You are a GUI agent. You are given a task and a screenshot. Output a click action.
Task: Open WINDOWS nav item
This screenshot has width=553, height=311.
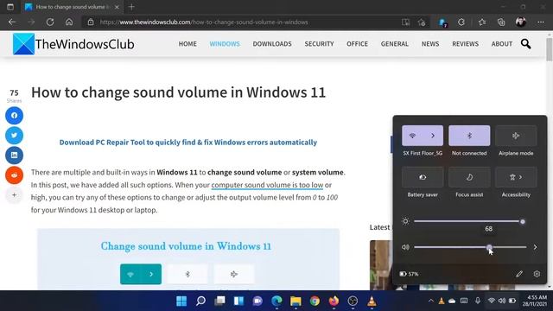225,44
